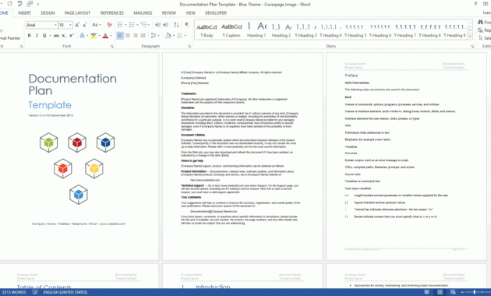Open Styles pane launcher
Screen dimensions: 491x296
pyautogui.click(x=472, y=46)
